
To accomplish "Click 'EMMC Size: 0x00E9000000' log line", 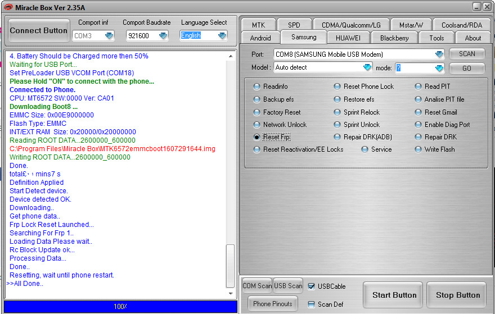I will pyautogui.click(x=51, y=115).
